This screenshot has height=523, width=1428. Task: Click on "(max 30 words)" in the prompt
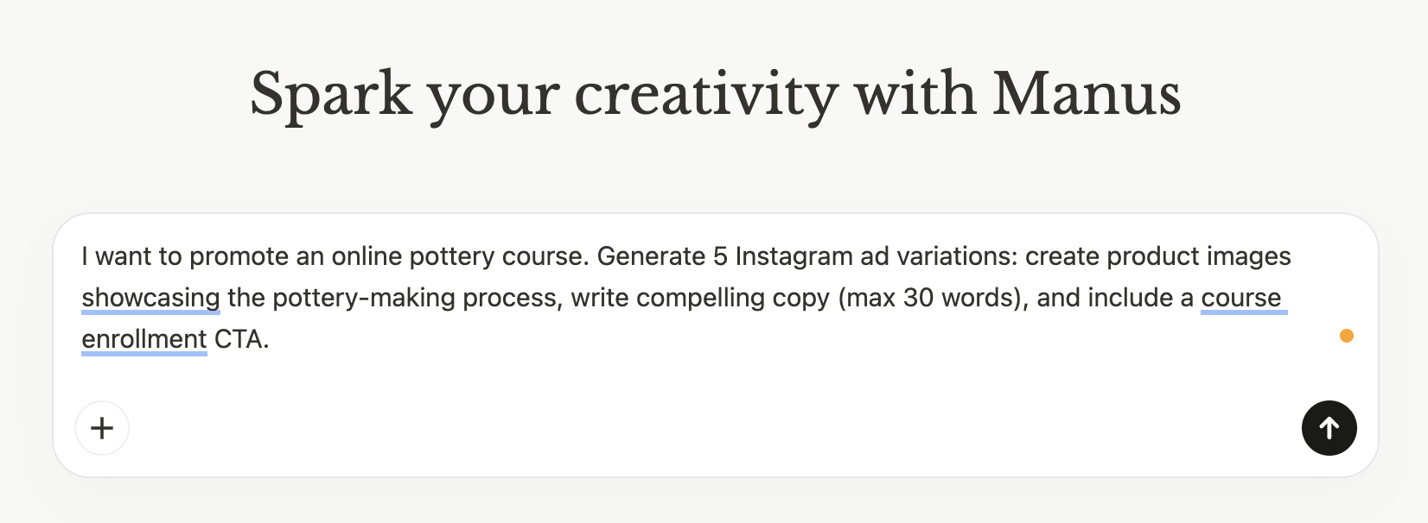(x=934, y=298)
